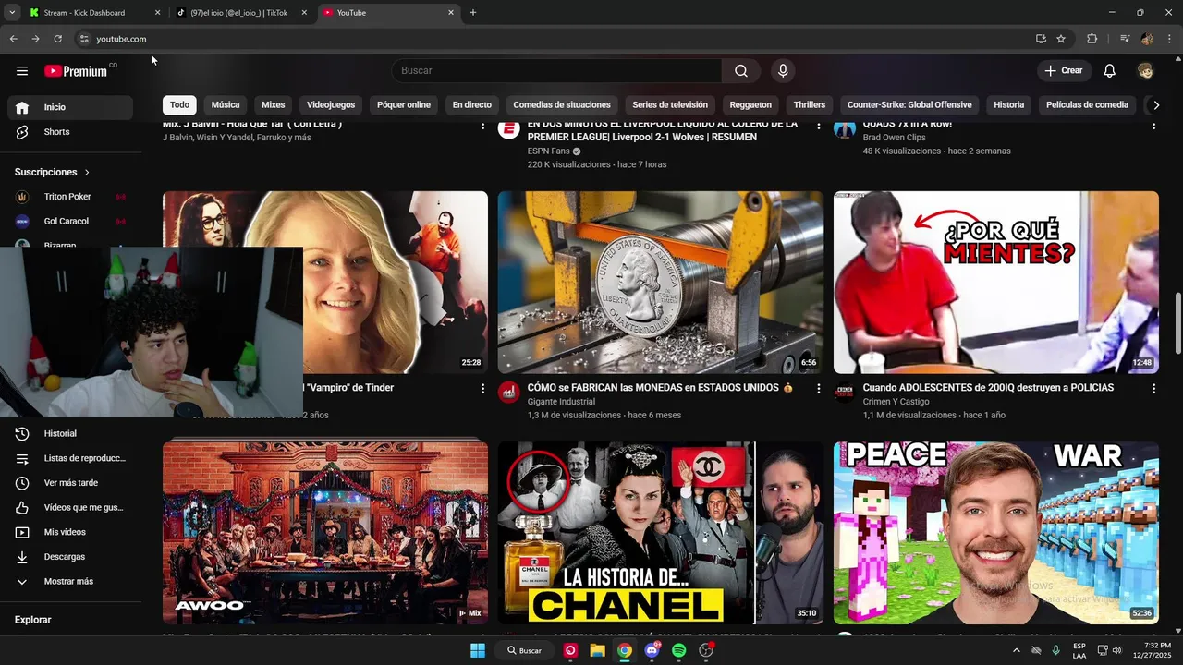
Task: Open Descargas in the sidebar
Action: (70, 557)
